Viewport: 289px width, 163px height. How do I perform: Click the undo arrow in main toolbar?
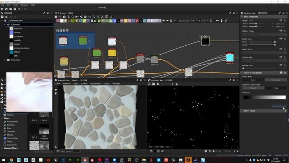19,9
